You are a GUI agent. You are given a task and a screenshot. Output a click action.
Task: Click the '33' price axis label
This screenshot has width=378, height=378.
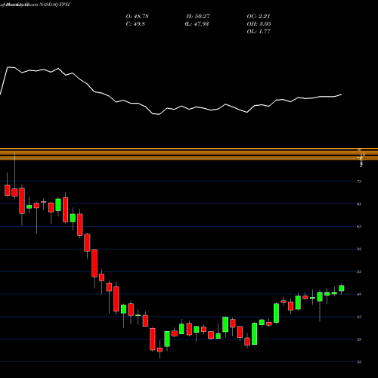tap(359, 362)
